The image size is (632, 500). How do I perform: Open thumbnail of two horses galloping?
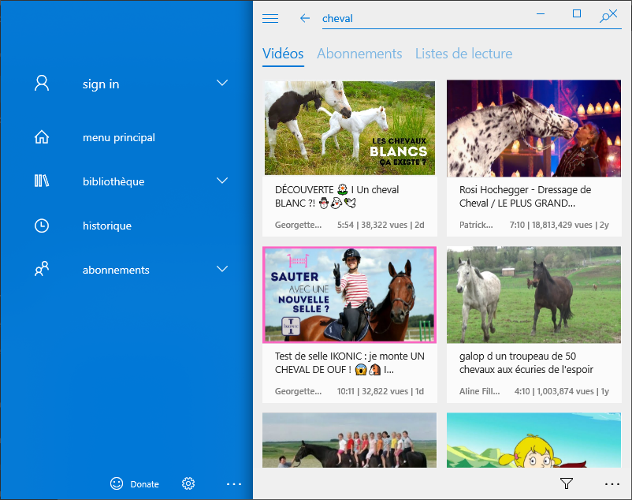(x=533, y=295)
